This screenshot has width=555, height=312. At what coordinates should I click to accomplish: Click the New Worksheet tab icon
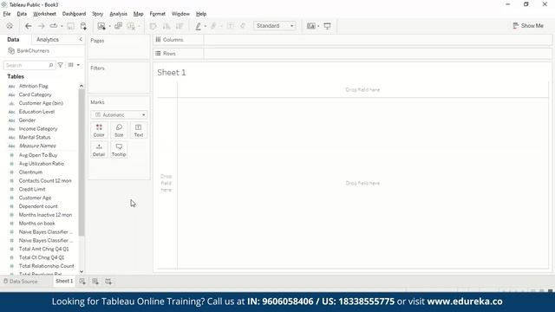pos(82,281)
